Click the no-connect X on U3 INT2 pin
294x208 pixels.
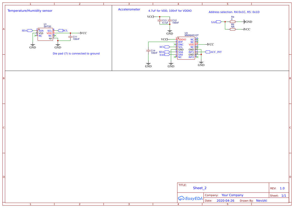[x=197, y=57]
